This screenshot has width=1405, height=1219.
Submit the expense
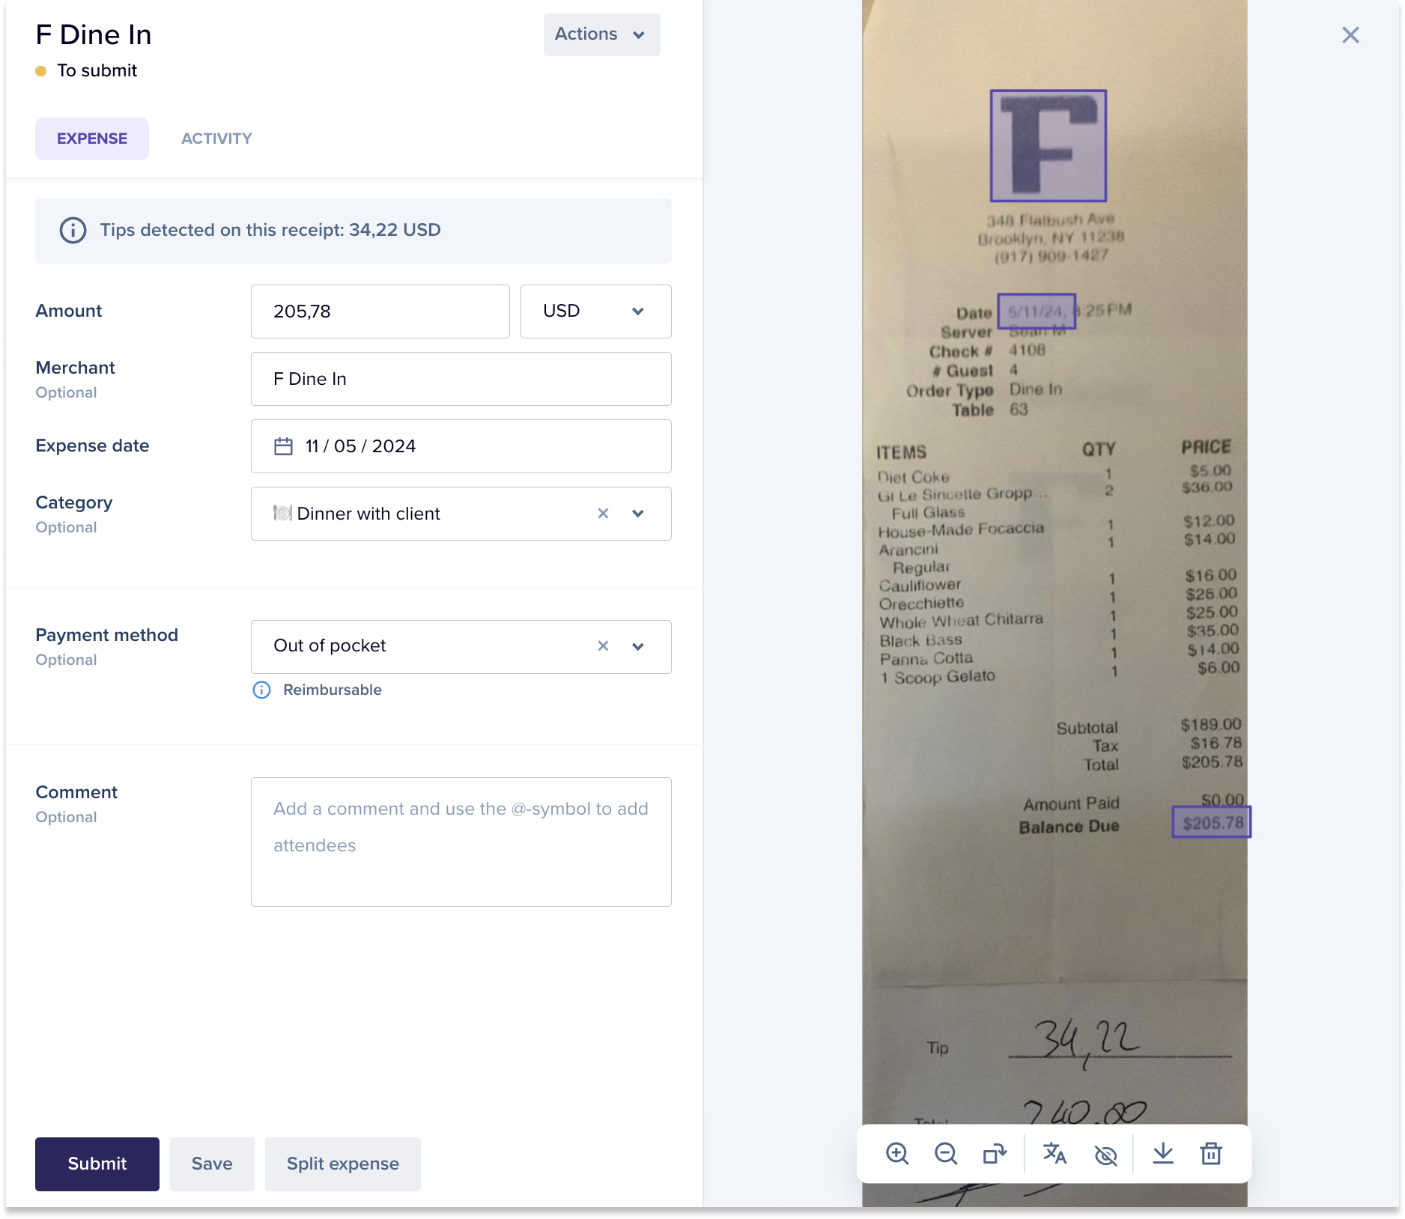click(x=97, y=1164)
